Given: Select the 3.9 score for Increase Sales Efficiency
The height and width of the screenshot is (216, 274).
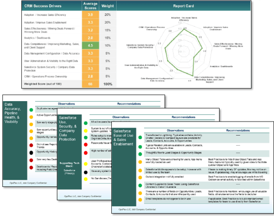Looking at the screenshot, I should (90, 15).
